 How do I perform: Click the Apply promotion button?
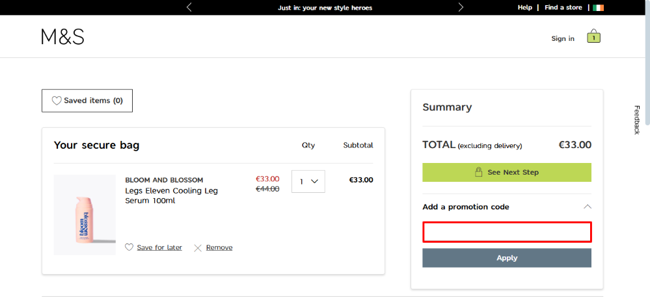tap(507, 258)
